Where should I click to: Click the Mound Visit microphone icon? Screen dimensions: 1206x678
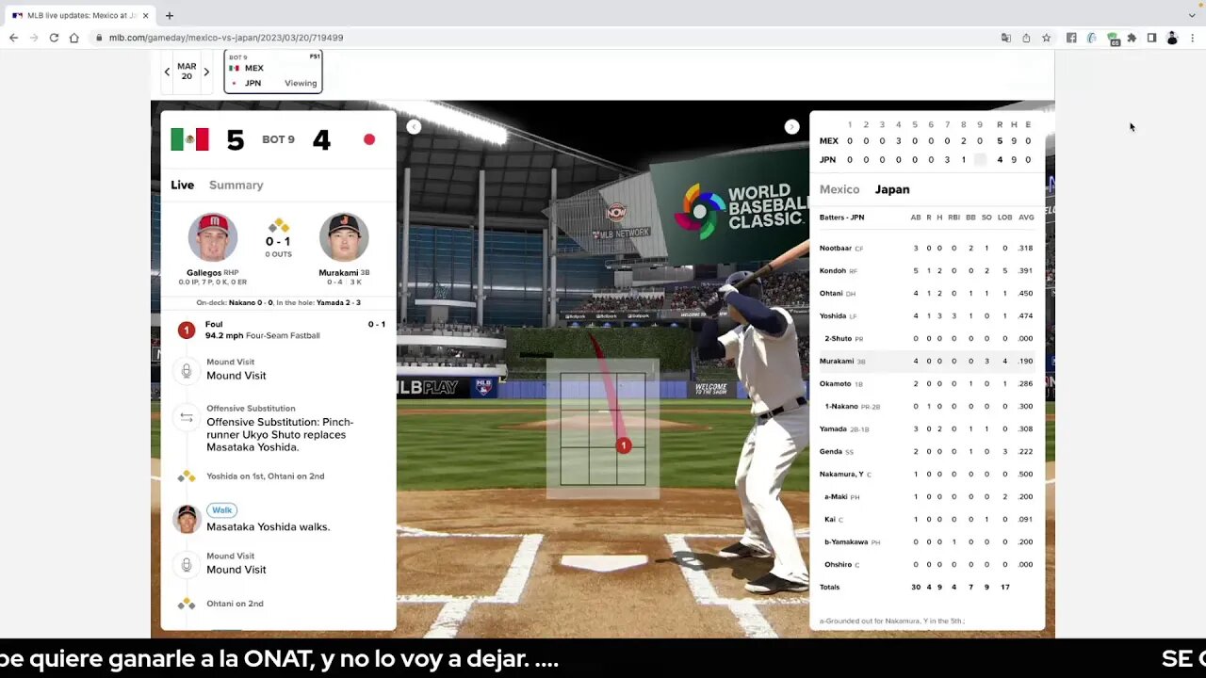click(187, 370)
